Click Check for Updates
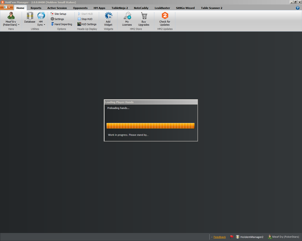The image size is (302, 241). 165,19
